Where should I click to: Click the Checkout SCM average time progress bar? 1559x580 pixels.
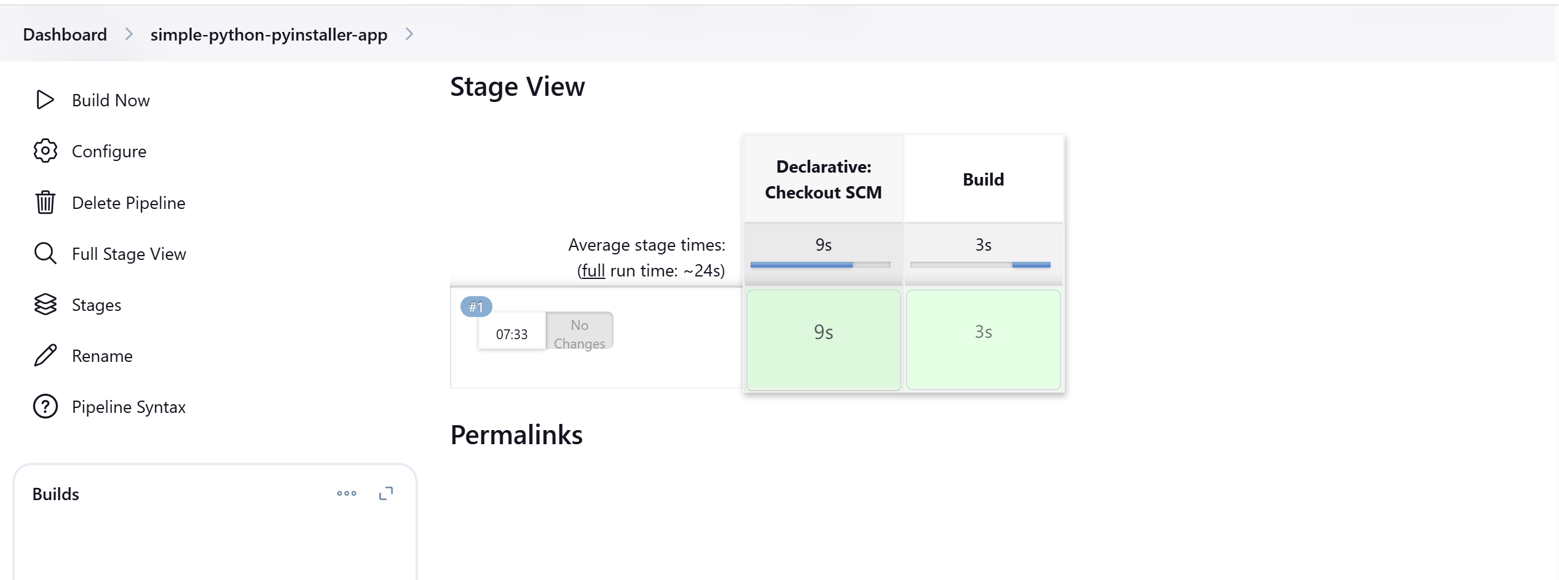click(820, 265)
